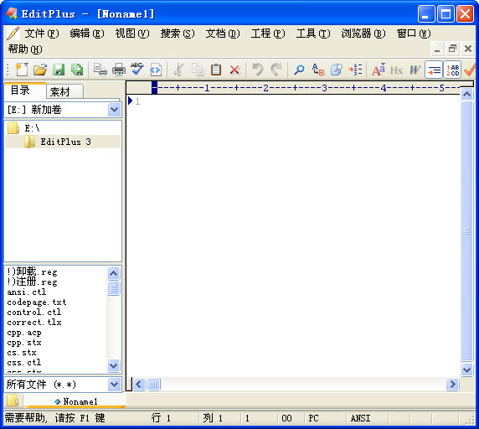
Task: Select file correct.tlx in list
Action: pyautogui.click(x=33, y=322)
